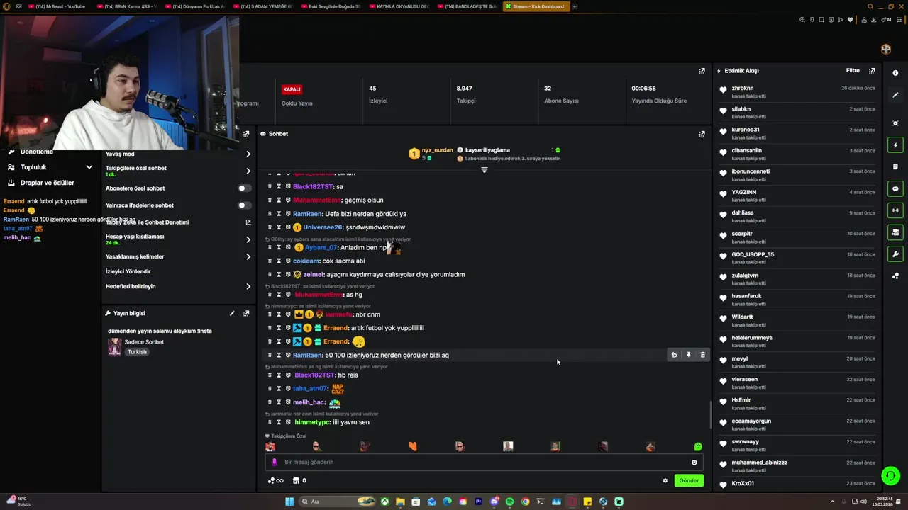The height and width of the screenshot is (510, 908).
Task: Click the message input field
Action: pos(484,463)
